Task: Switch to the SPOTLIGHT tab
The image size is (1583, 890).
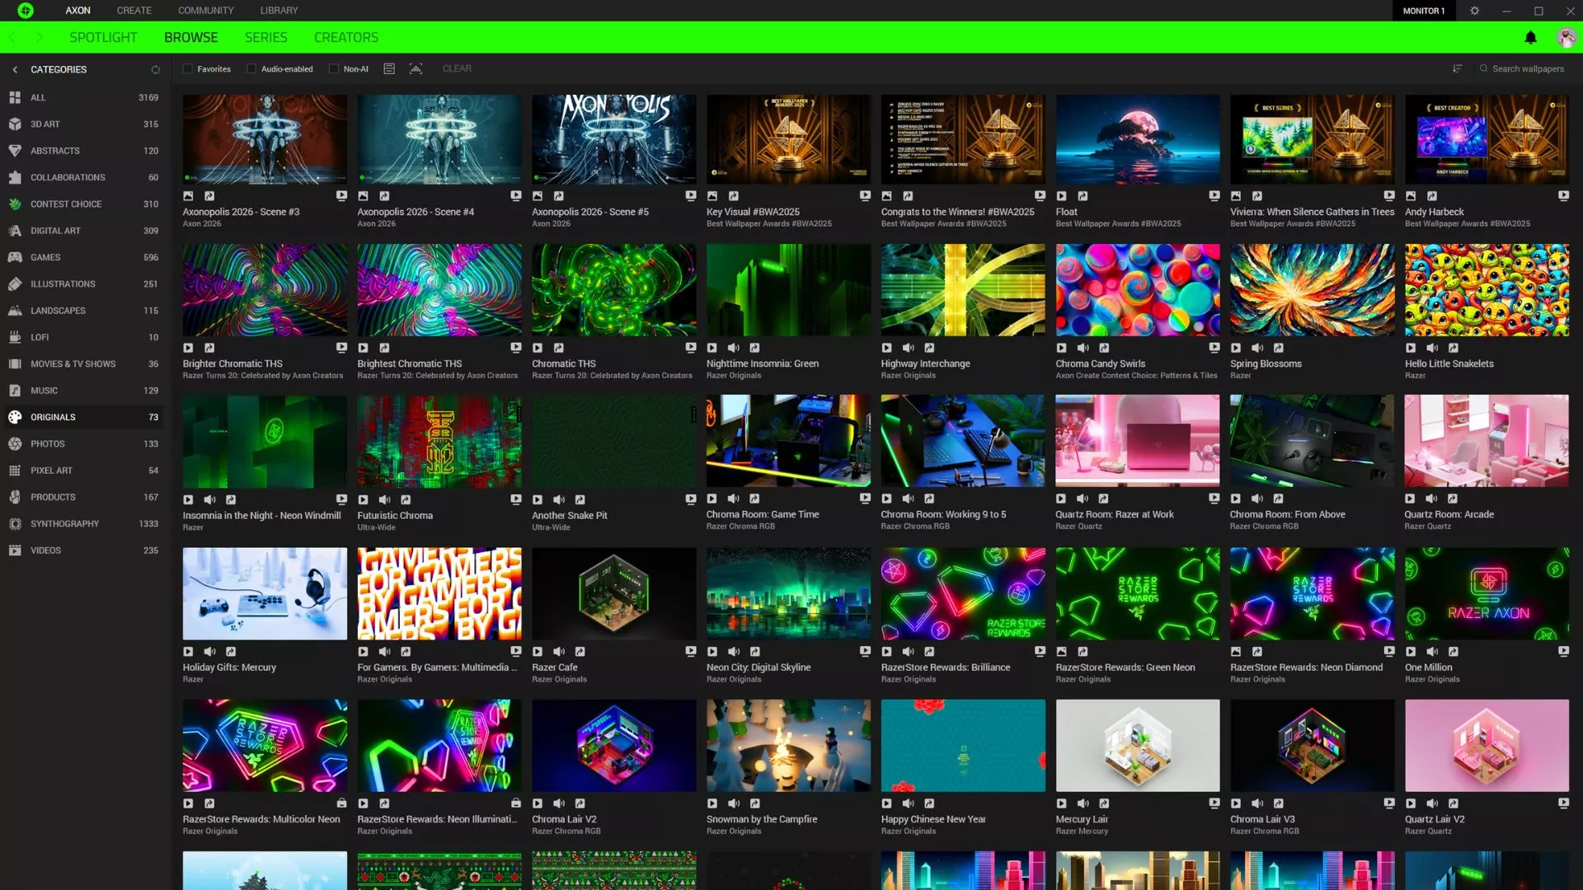Action: (103, 37)
